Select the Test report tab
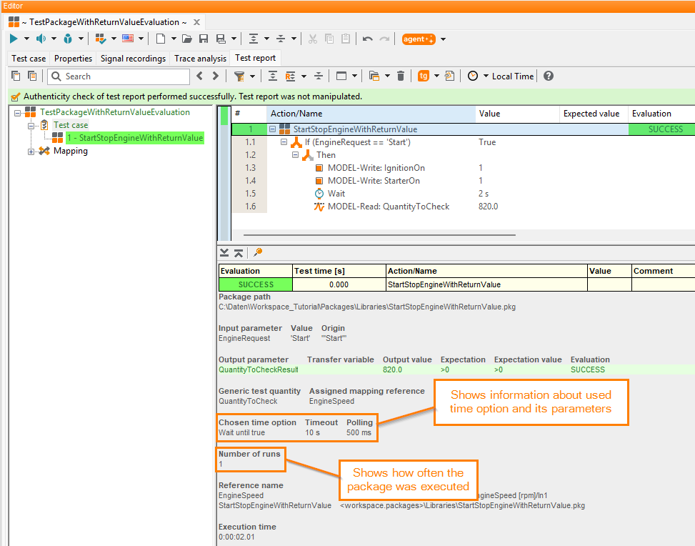The width and height of the screenshot is (695, 546). click(255, 58)
